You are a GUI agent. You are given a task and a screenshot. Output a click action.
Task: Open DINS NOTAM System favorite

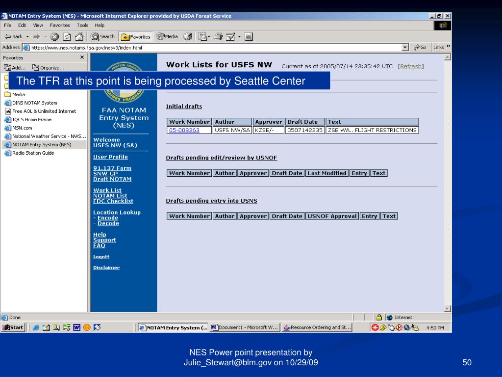pos(31,103)
